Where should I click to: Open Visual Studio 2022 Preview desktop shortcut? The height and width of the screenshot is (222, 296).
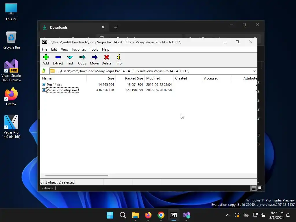tap(11, 70)
